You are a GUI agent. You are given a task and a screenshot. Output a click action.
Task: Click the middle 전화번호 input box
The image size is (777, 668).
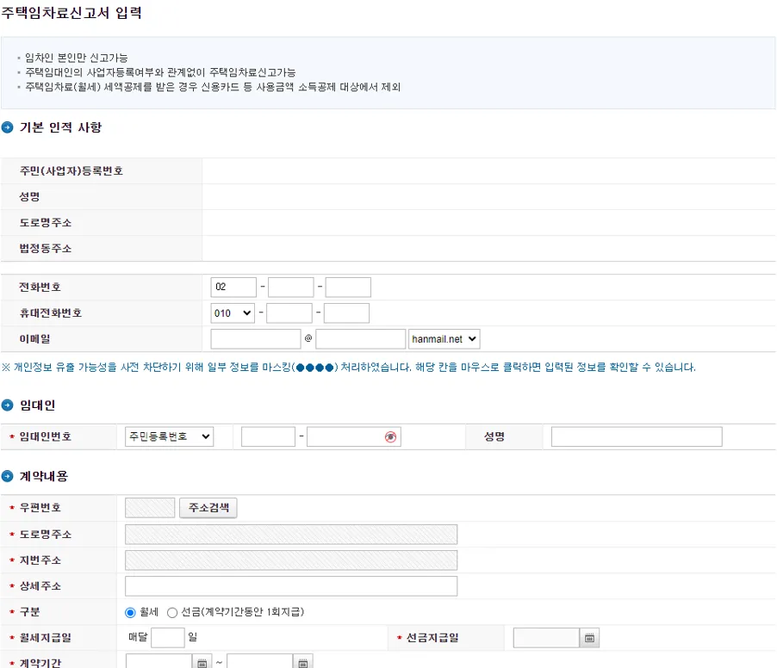pos(290,287)
